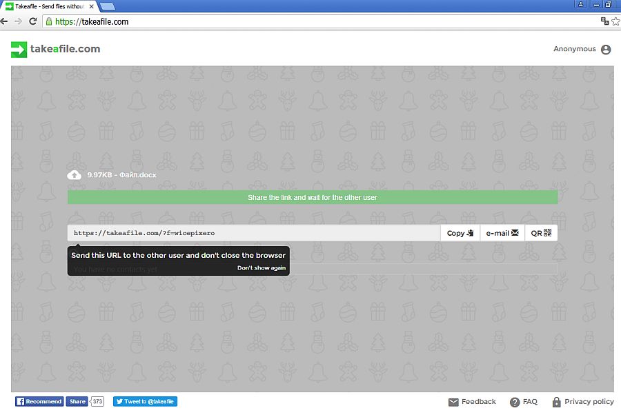Show the QR code for the link

coord(542,233)
